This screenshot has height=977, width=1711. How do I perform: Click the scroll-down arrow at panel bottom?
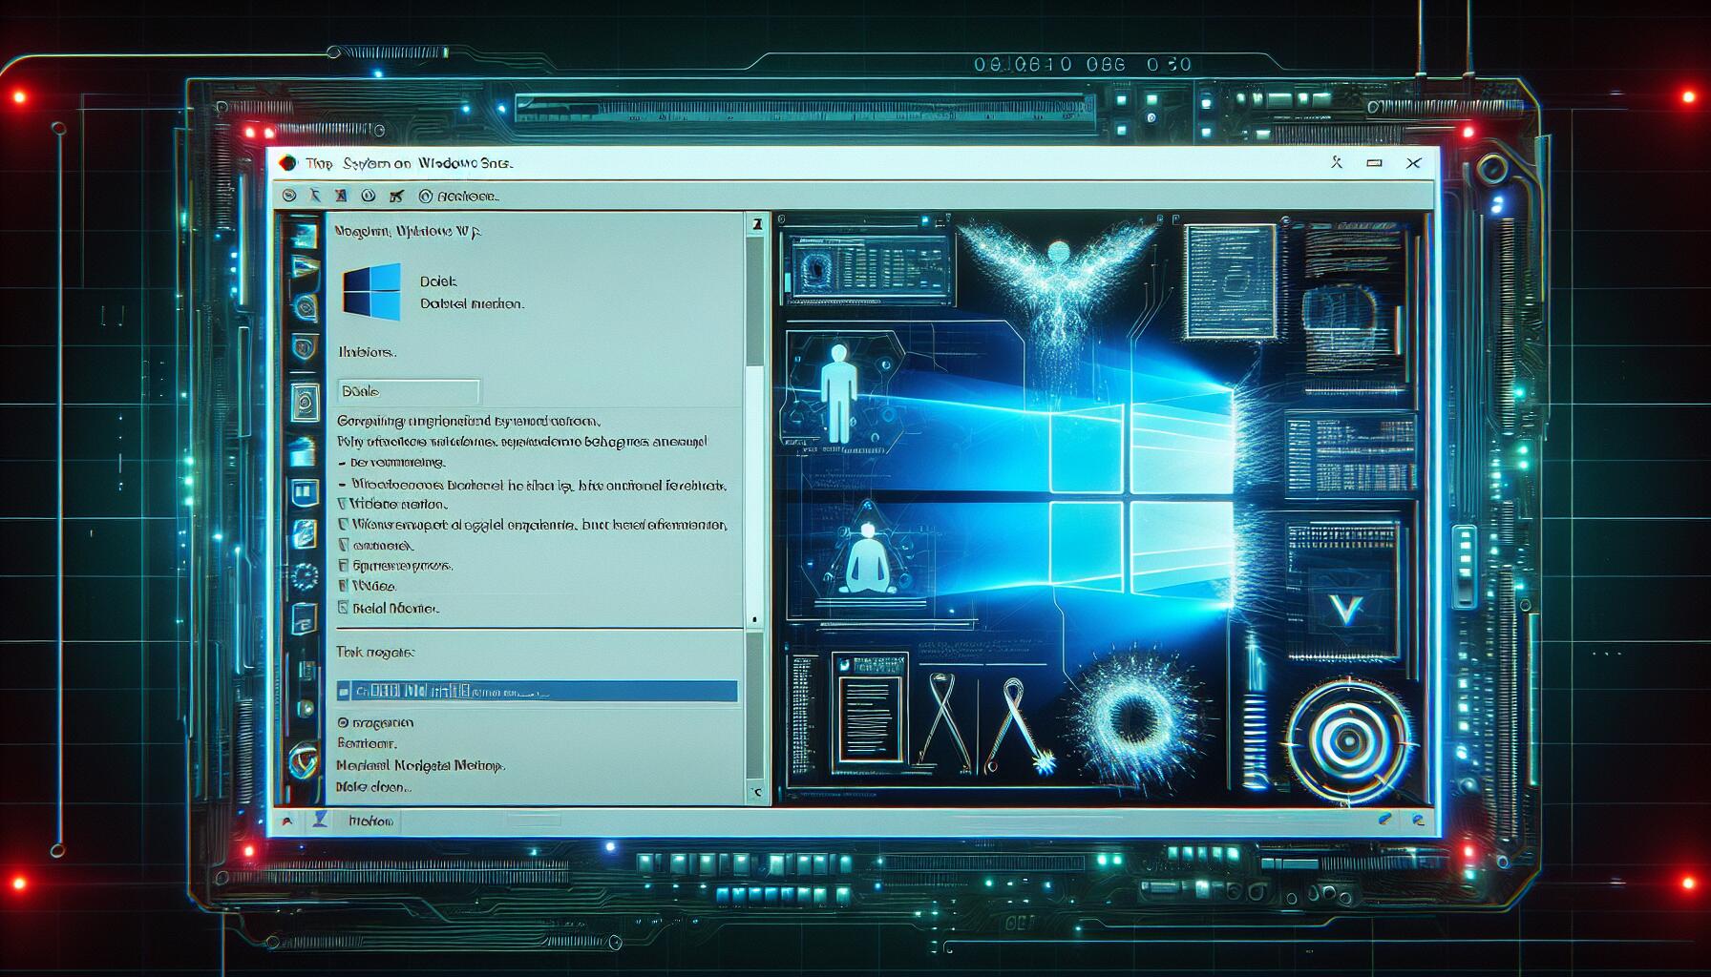(755, 792)
